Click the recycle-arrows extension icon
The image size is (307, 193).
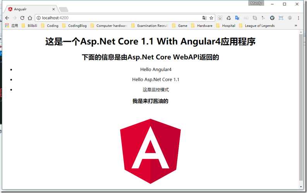pos(228,18)
